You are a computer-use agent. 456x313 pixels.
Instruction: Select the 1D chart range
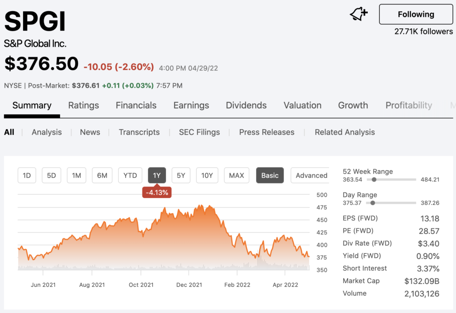pos(27,175)
